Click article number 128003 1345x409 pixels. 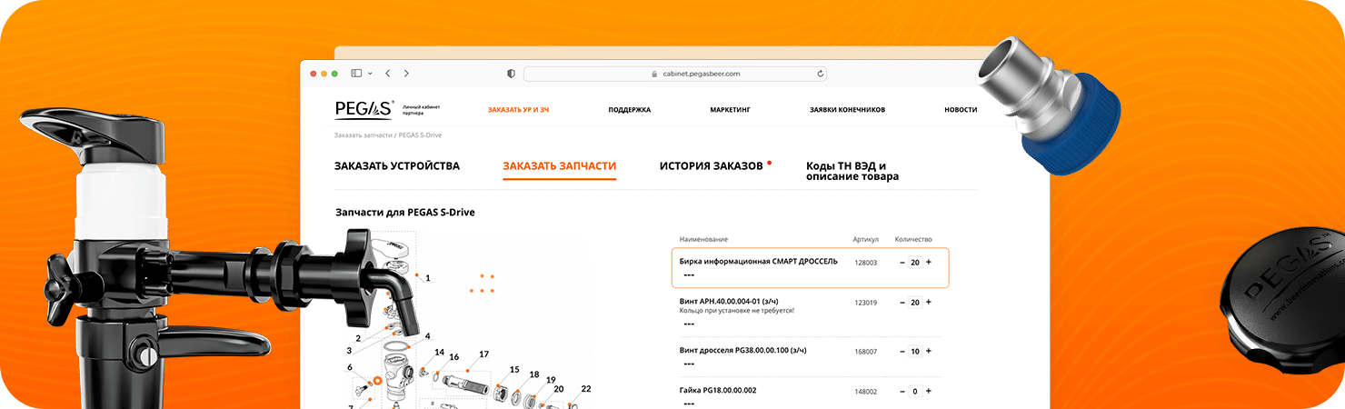point(866,262)
